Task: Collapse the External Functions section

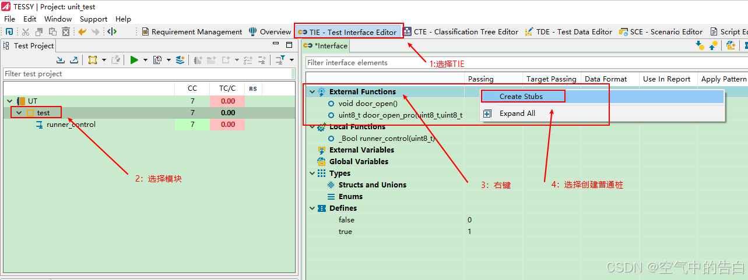Action: point(312,91)
